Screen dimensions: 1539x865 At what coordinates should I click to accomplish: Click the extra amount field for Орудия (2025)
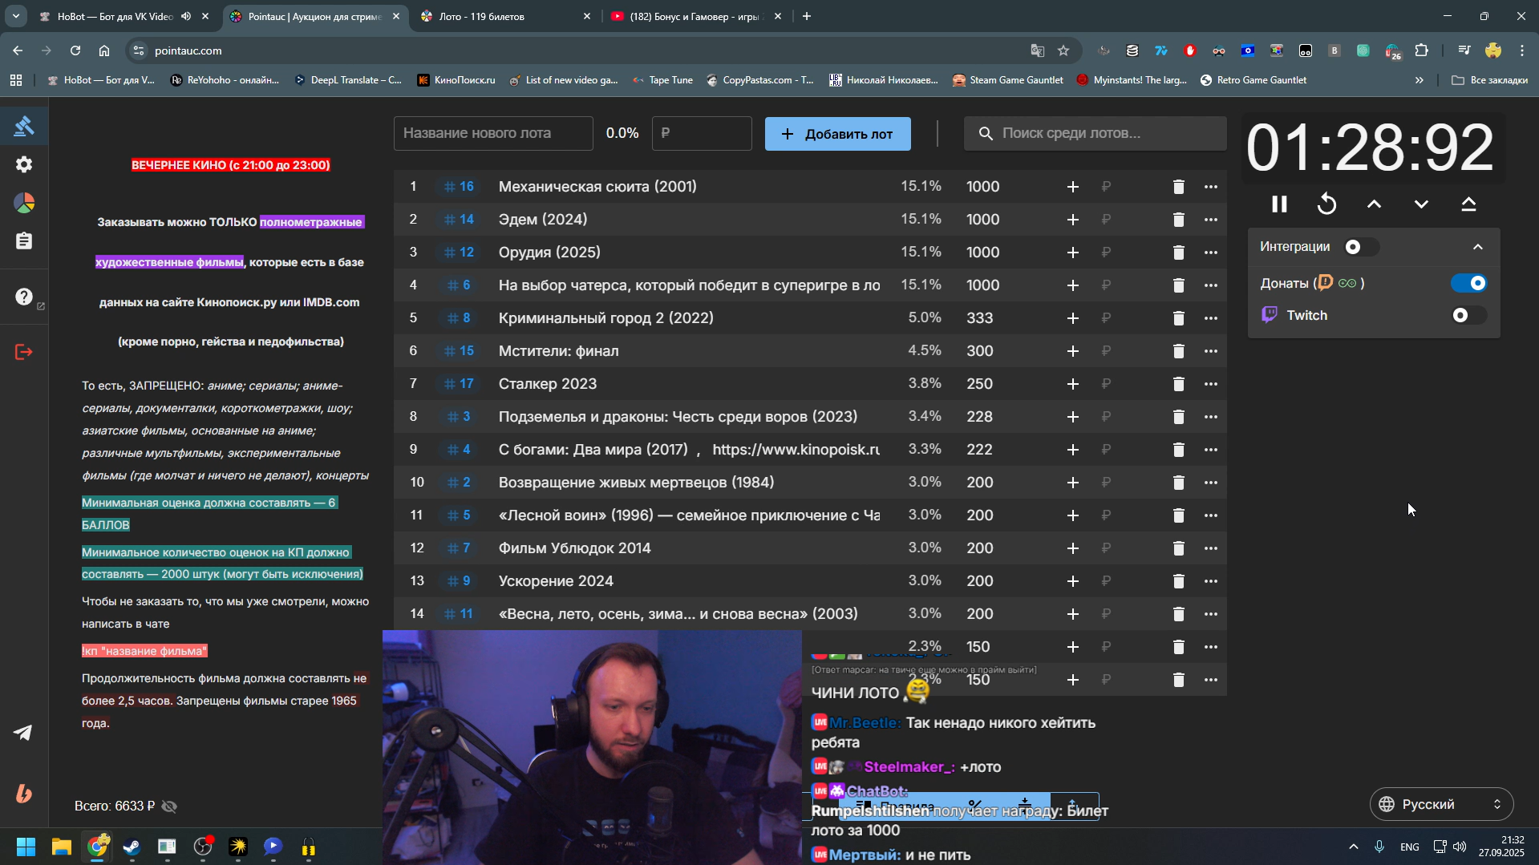point(1127,253)
